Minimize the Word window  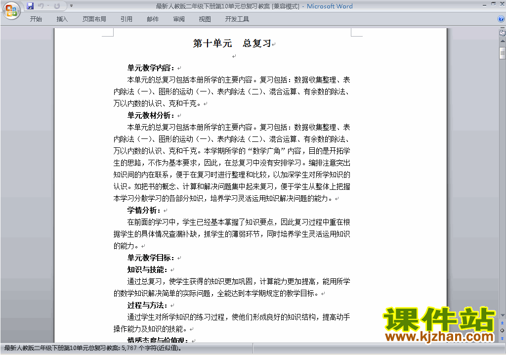coord(484,5)
